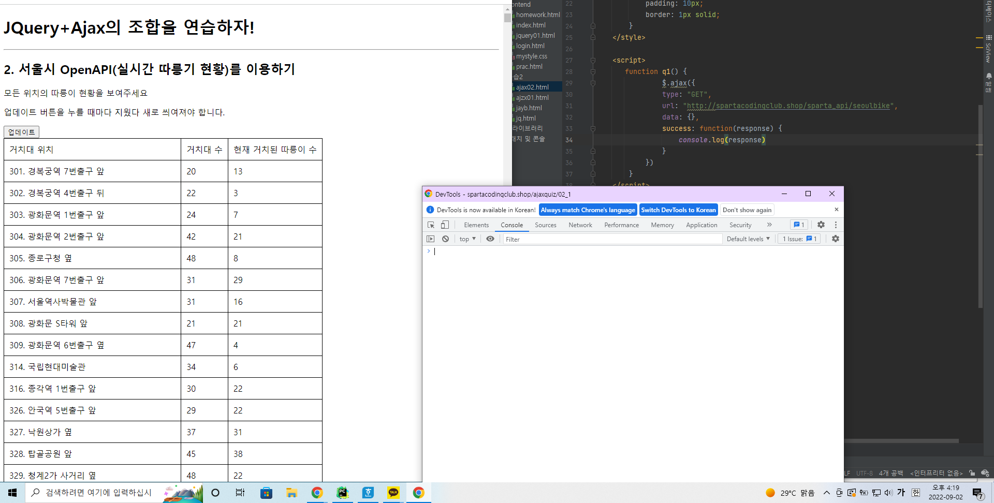Image resolution: width=994 pixels, height=503 pixels.
Task: Switch to the Elements tab
Action: [x=476, y=225]
